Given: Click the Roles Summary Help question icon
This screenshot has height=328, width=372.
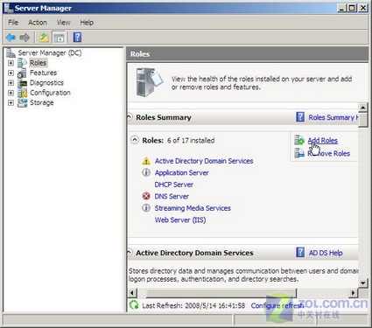Looking at the screenshot, I should (x=300, y=117).
